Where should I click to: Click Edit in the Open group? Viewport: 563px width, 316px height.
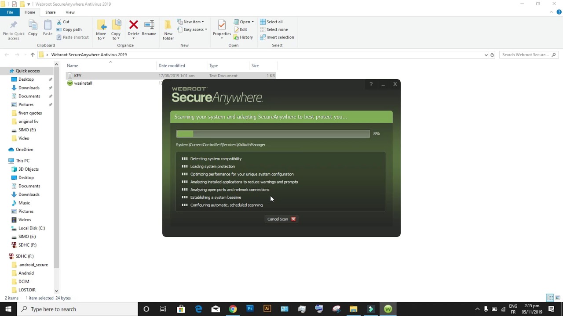240,29
